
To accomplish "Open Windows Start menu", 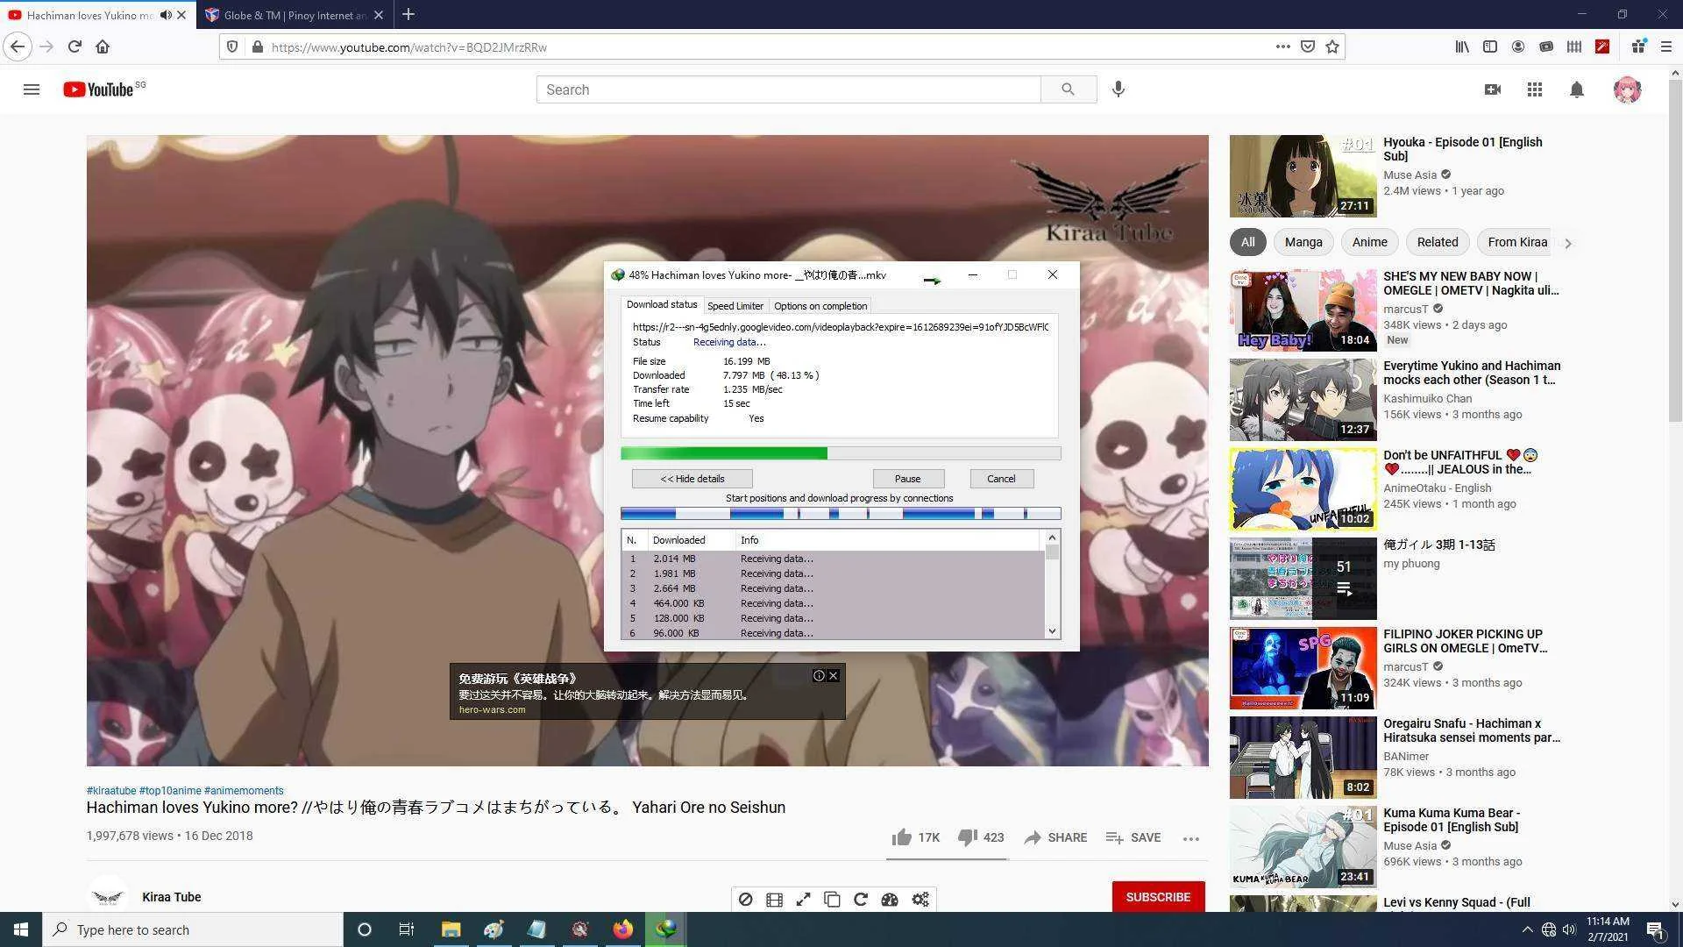I will [x=21, y=929].
